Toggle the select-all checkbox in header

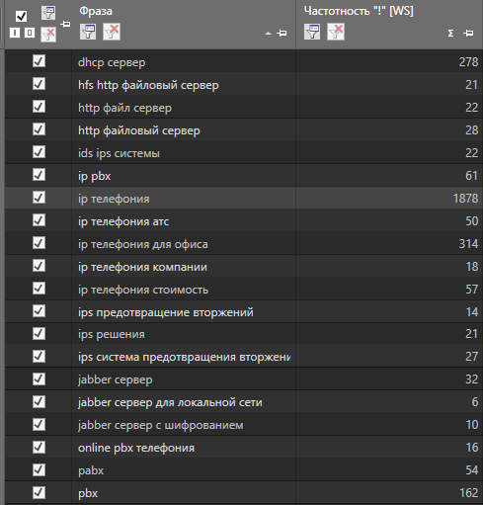[x=22, y=16]
